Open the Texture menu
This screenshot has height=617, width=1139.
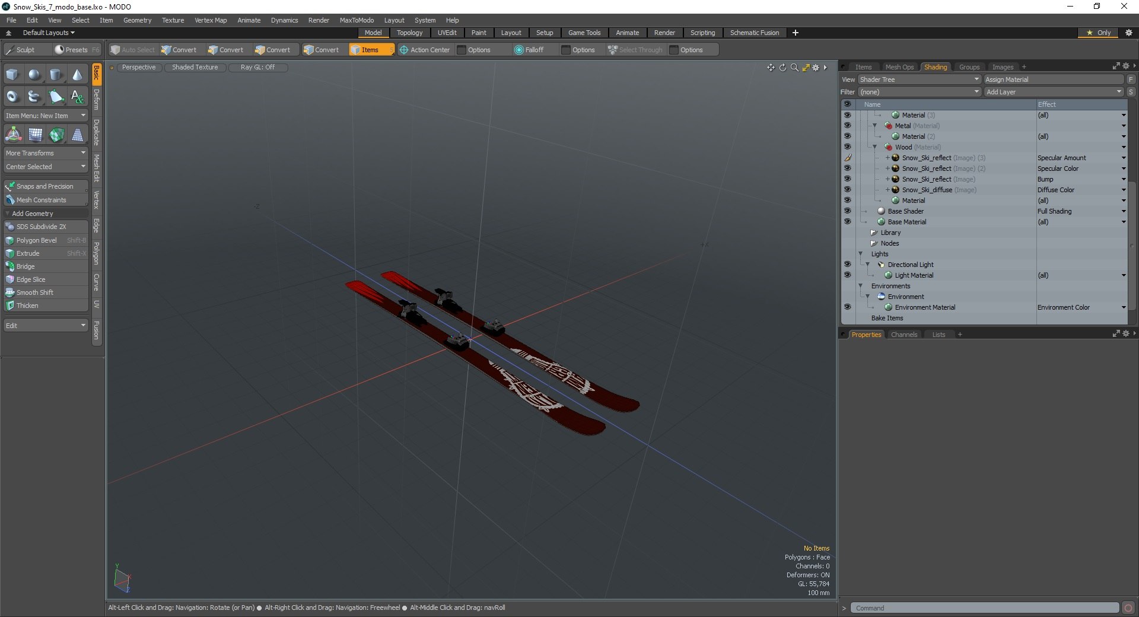click(x=173, y=20)
